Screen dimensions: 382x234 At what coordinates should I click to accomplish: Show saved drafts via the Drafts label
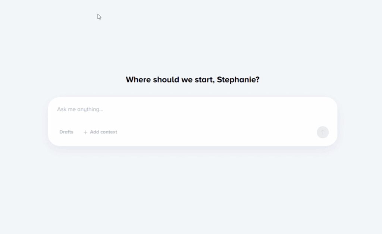(66, 132)
